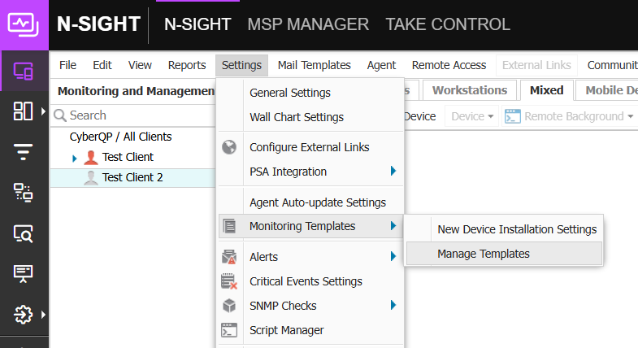638x348 pixels.
Task: Switch to MSP MANAGER
Action: tap(308, 24)
